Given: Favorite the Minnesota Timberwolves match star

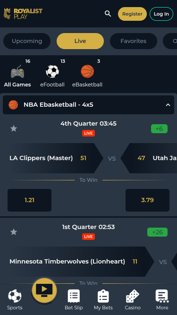Looking at the screenshot, I should coord(14,232).
